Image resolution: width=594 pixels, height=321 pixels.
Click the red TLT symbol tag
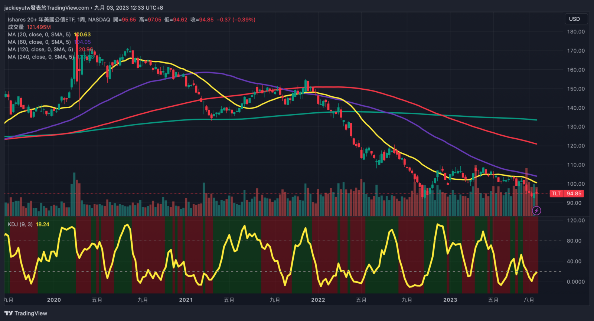556,193
